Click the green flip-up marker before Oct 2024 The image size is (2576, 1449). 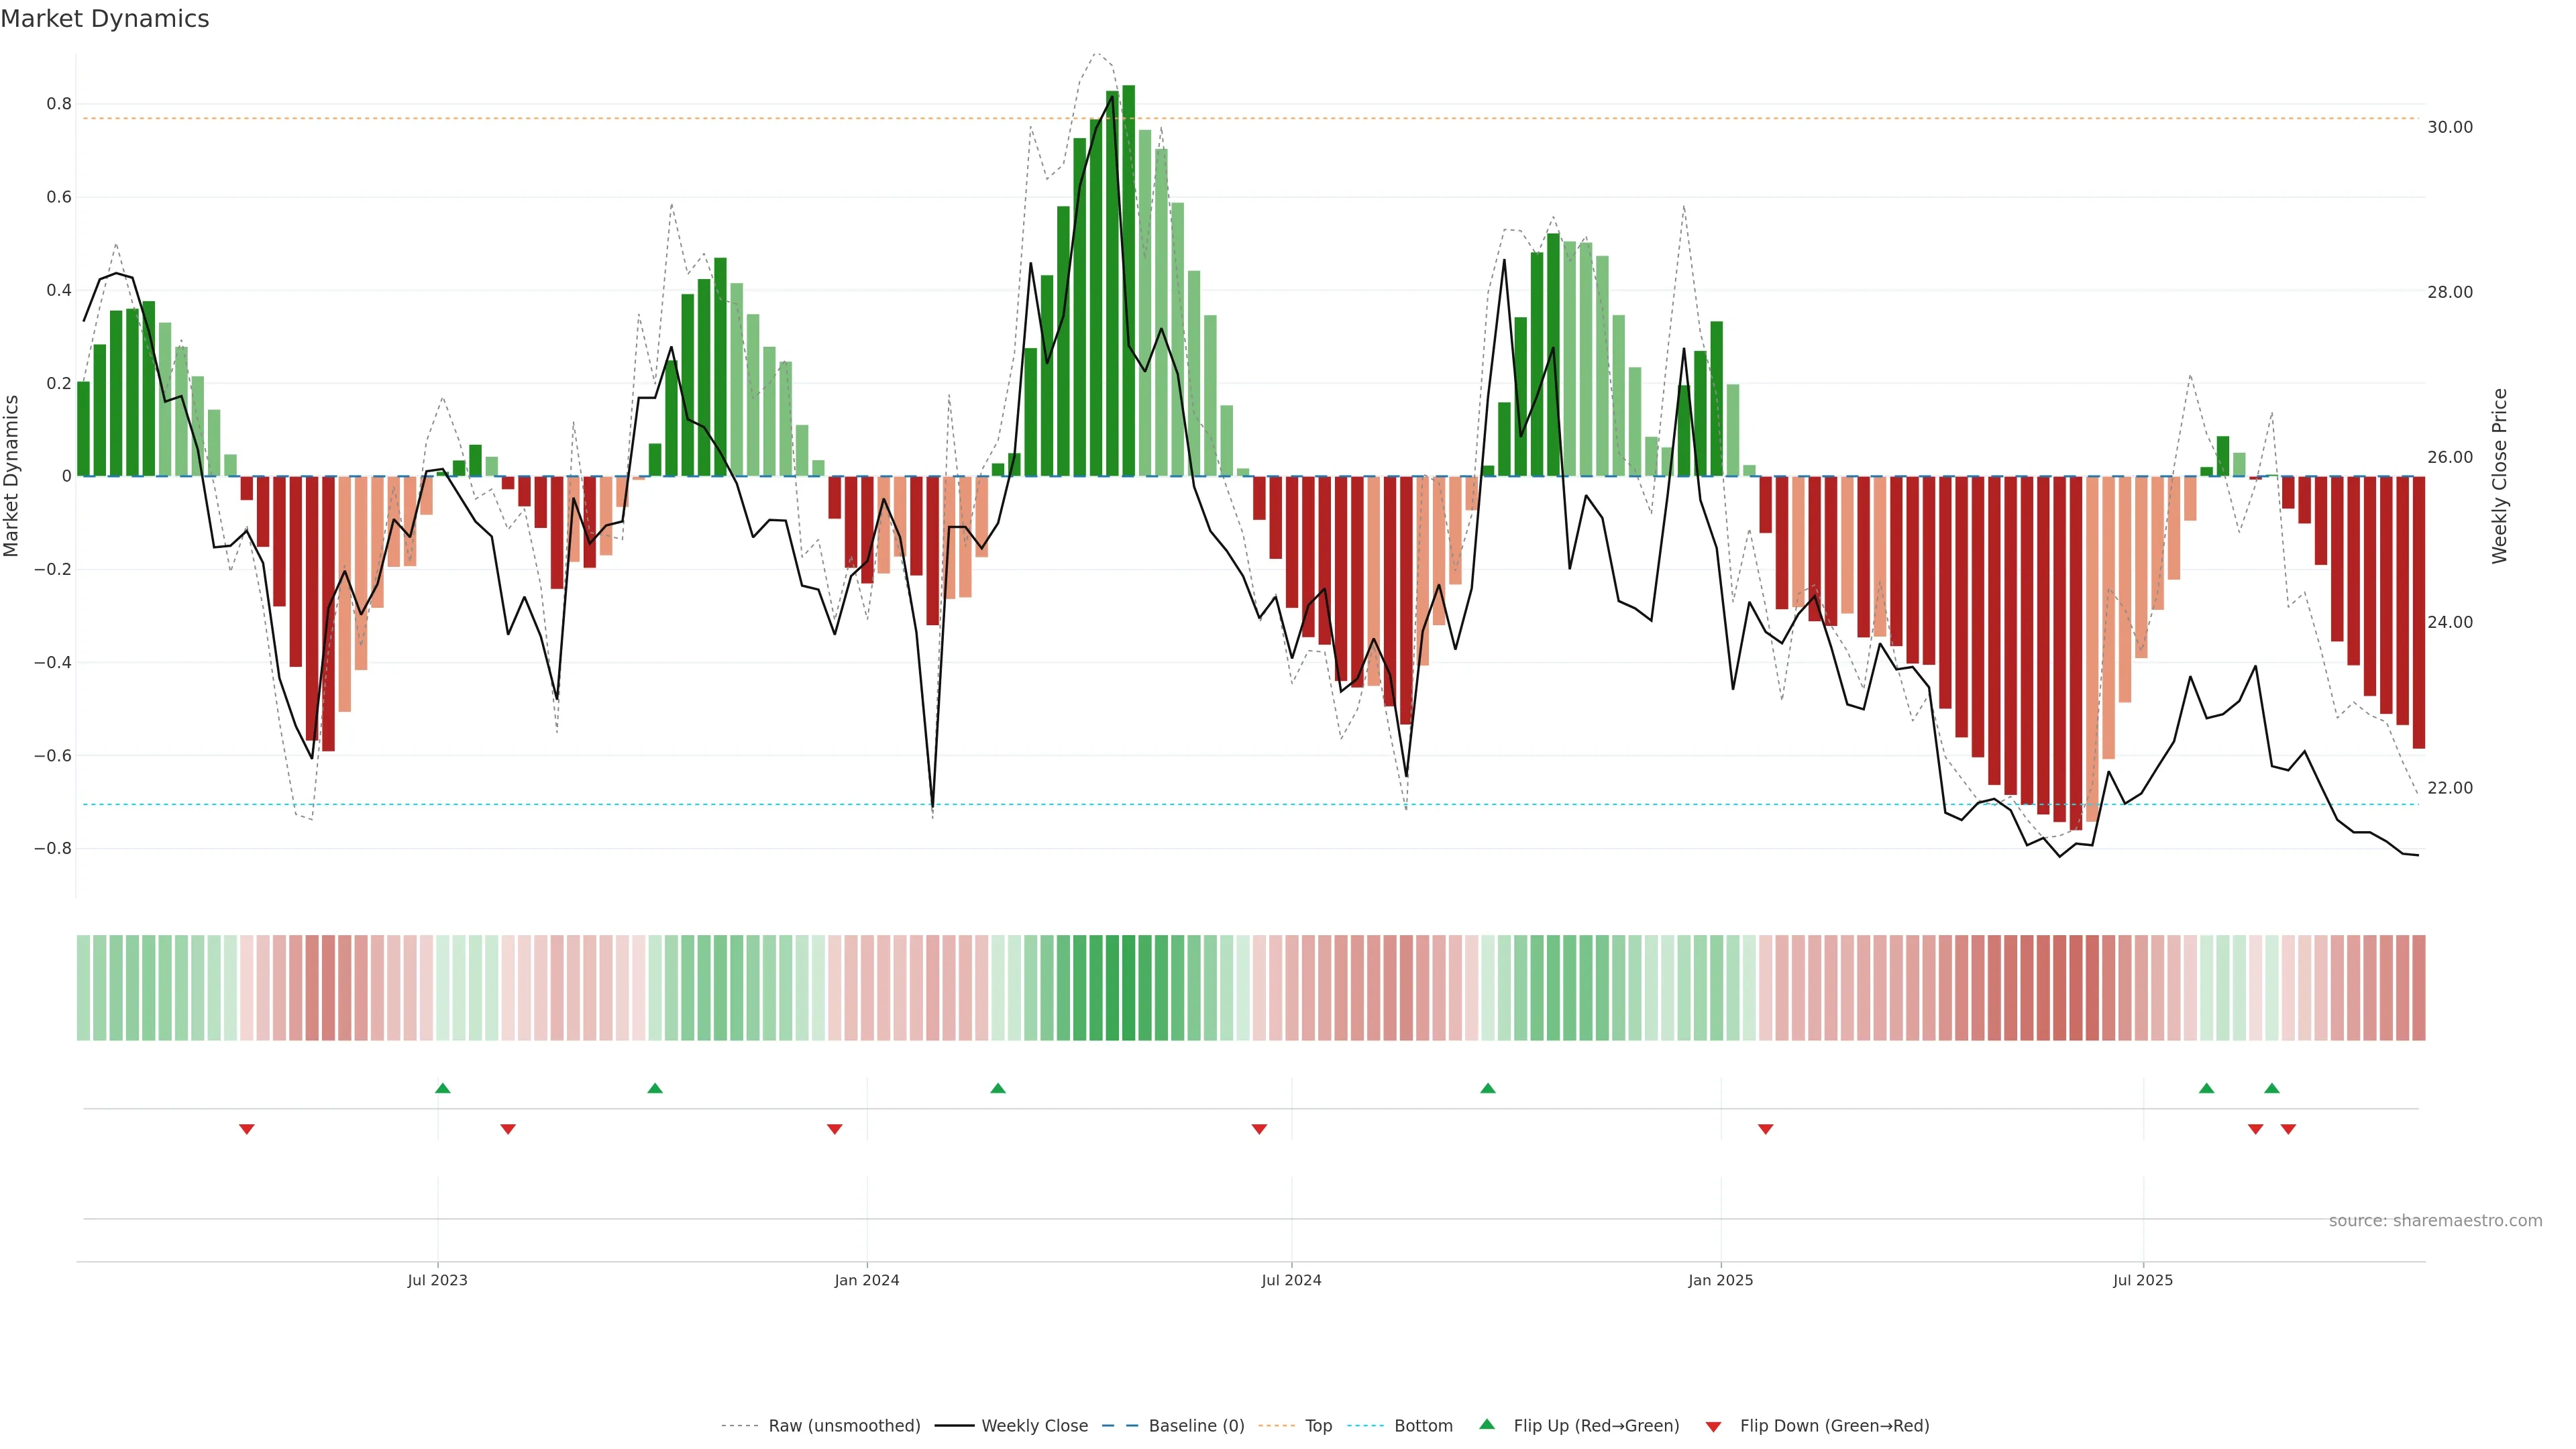pos(1488,1088)
